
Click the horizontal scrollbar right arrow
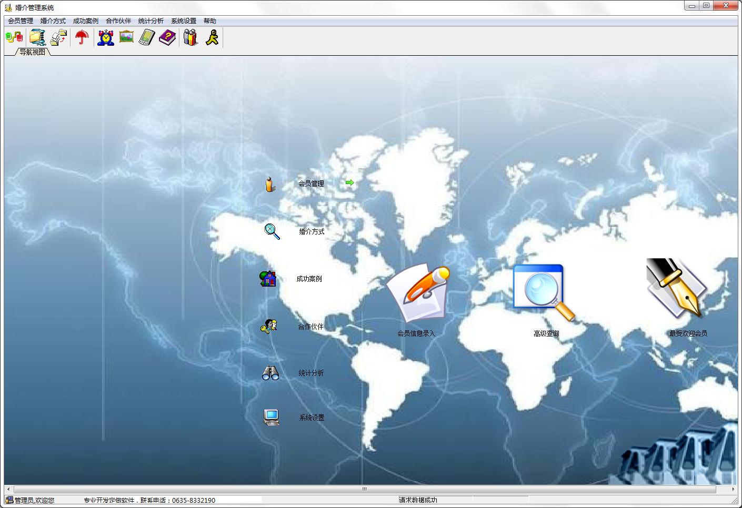point(734,489)
